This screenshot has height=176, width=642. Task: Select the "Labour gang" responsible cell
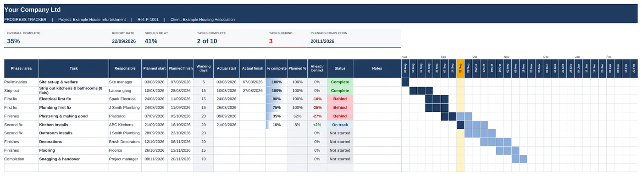pos(125,90)
